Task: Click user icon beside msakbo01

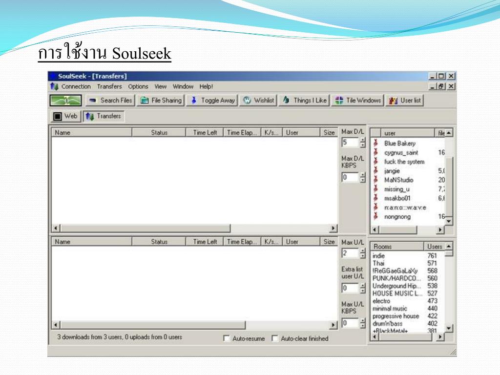Action: coord(376,198)
